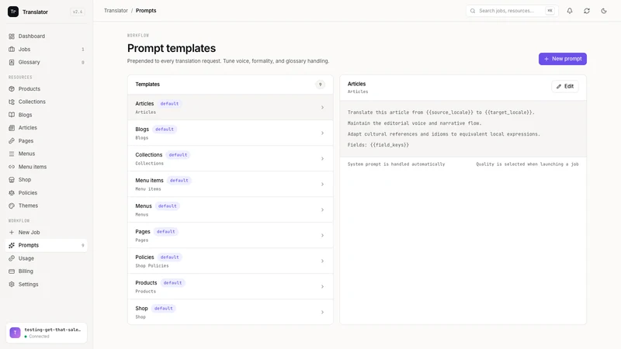Open the Billing menu item
This screenshot has height=349, width=621.
[x=47, y=271]
